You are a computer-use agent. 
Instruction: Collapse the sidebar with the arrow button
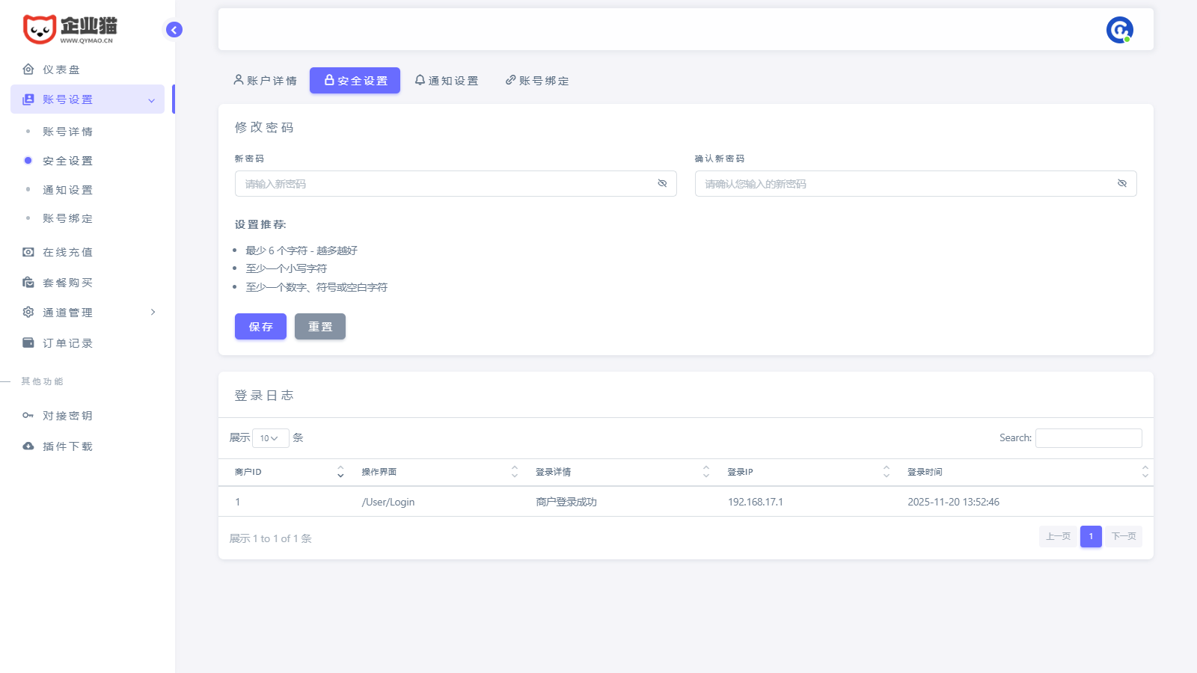tap(174, 30)
